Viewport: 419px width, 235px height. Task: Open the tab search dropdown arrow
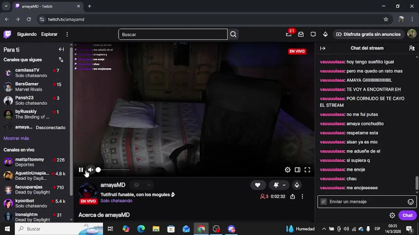6,6
